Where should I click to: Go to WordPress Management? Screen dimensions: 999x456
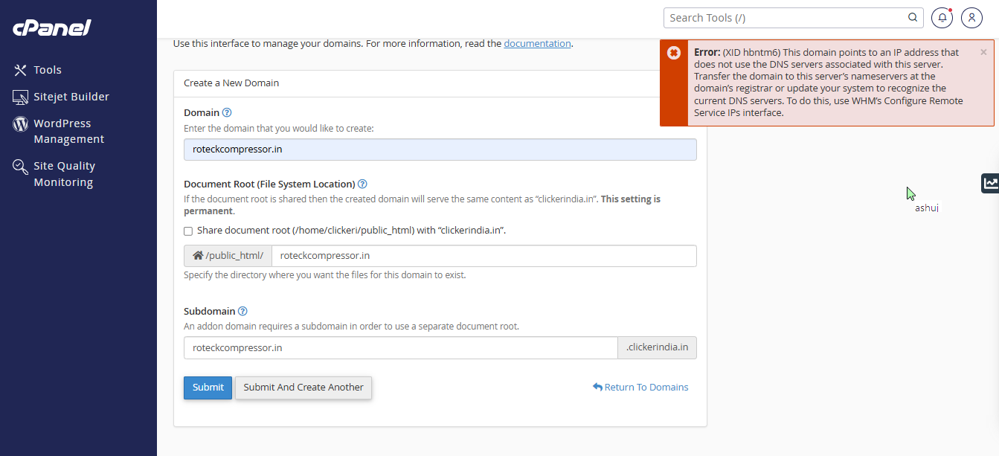pyautogui.click(x=68, y=131)
